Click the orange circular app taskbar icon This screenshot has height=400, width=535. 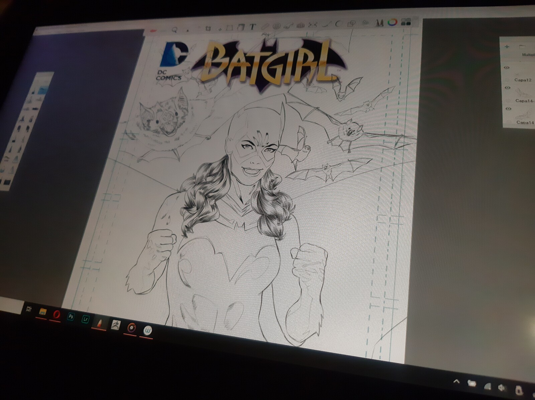click(131, 328)
